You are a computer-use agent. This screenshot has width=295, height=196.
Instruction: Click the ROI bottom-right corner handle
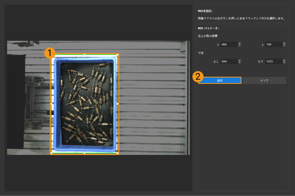tap(118, 153)
